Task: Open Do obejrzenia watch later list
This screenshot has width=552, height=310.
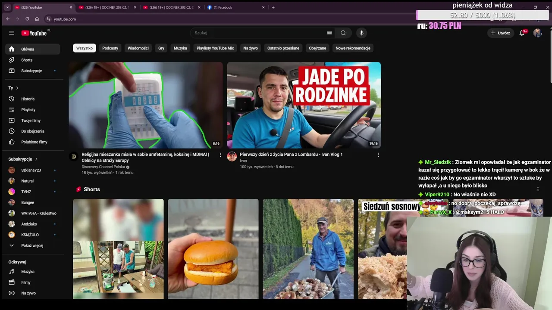Action: click(33, 131)
